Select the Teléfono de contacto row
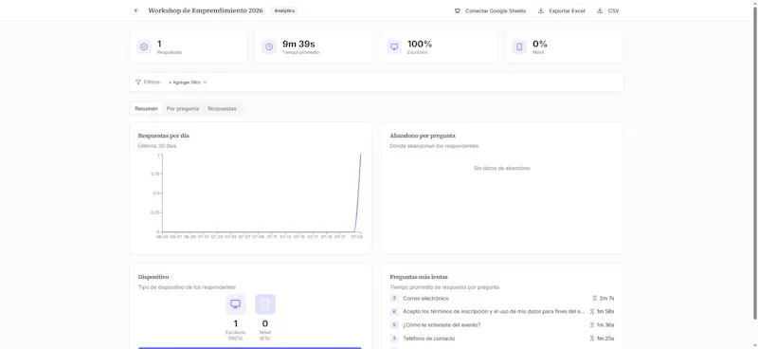This screenshot has width=758, height=349. point(502,339)
